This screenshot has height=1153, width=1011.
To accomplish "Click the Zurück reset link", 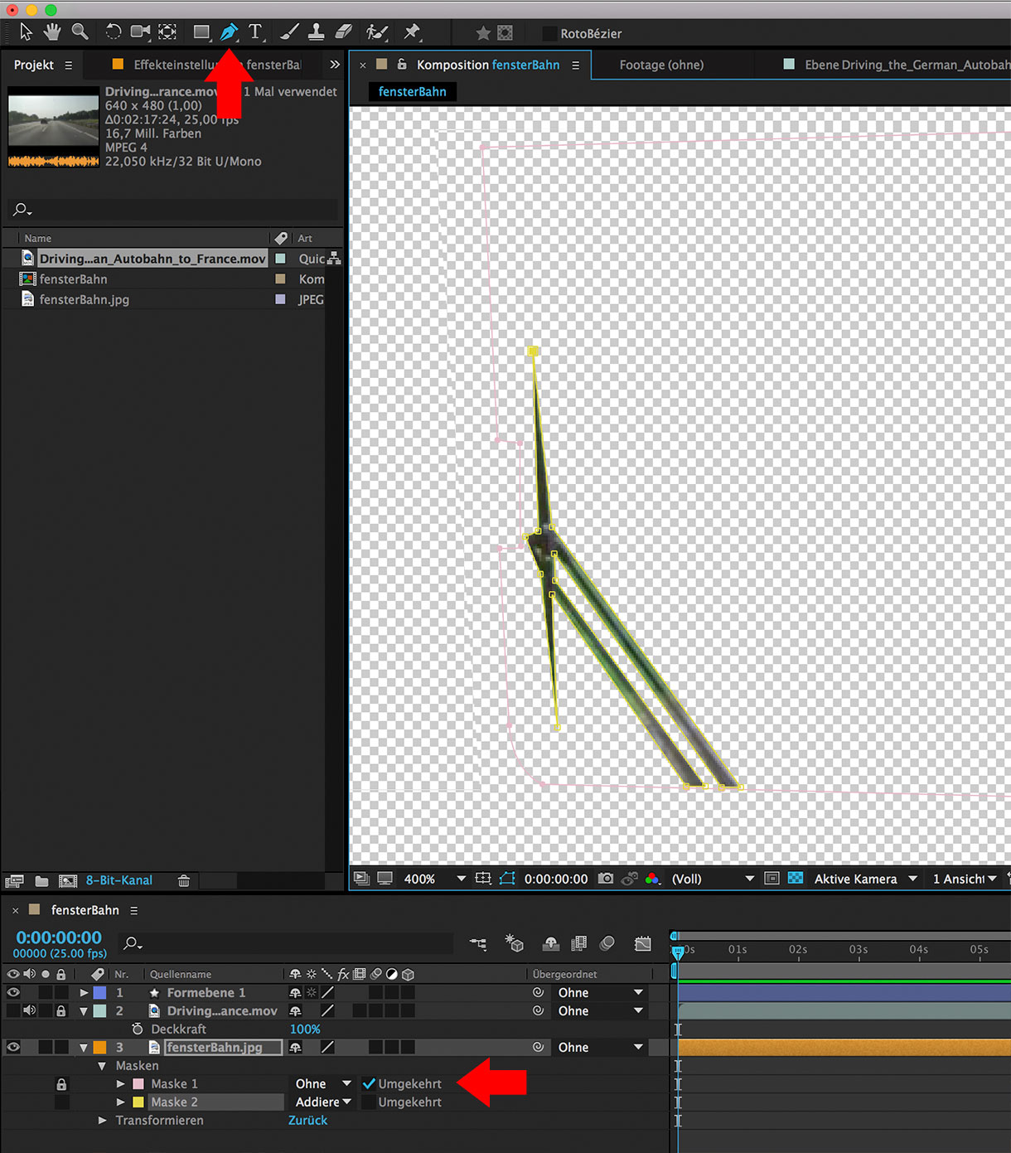I will [307, 1120].
